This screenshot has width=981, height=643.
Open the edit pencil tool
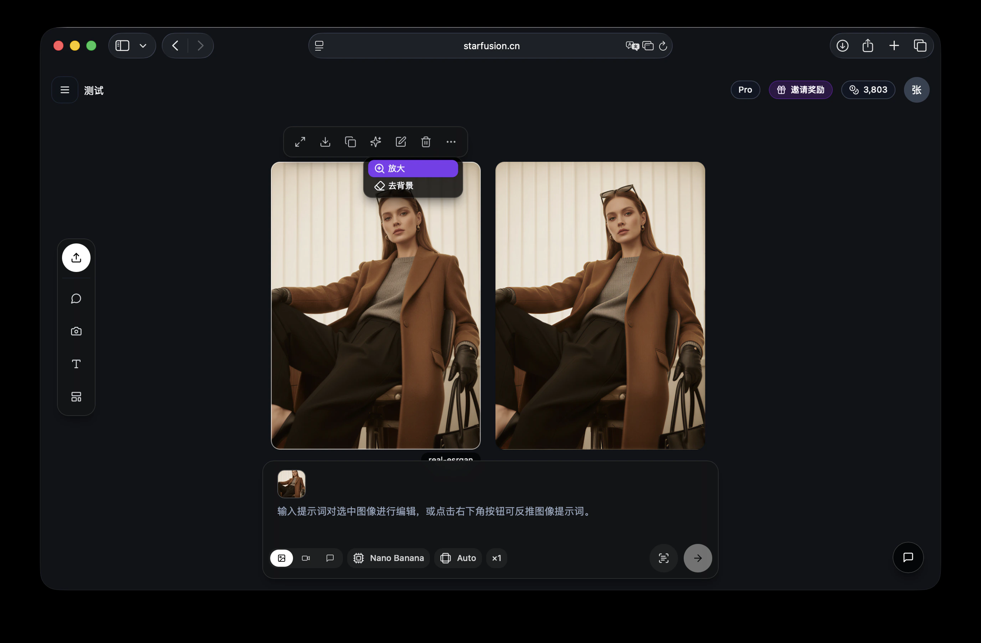click(401, 142)
